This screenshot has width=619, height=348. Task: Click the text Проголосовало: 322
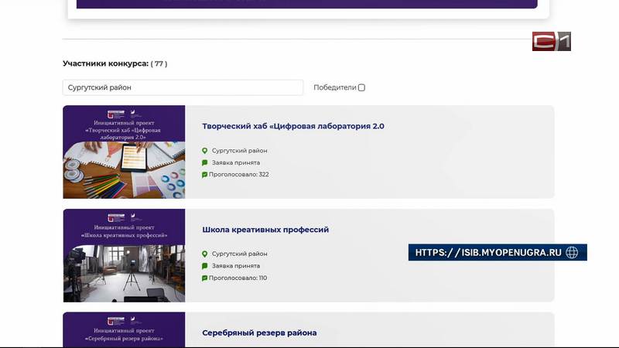tap(239, 175)
